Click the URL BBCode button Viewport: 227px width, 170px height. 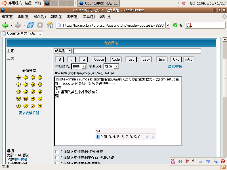click(x=176, y=59)
